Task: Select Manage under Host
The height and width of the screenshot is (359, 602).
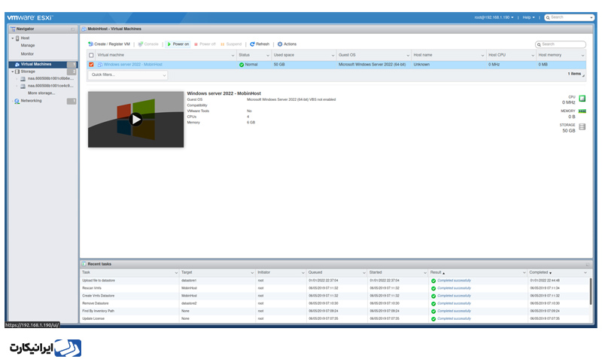Action: tap(28, 45)
